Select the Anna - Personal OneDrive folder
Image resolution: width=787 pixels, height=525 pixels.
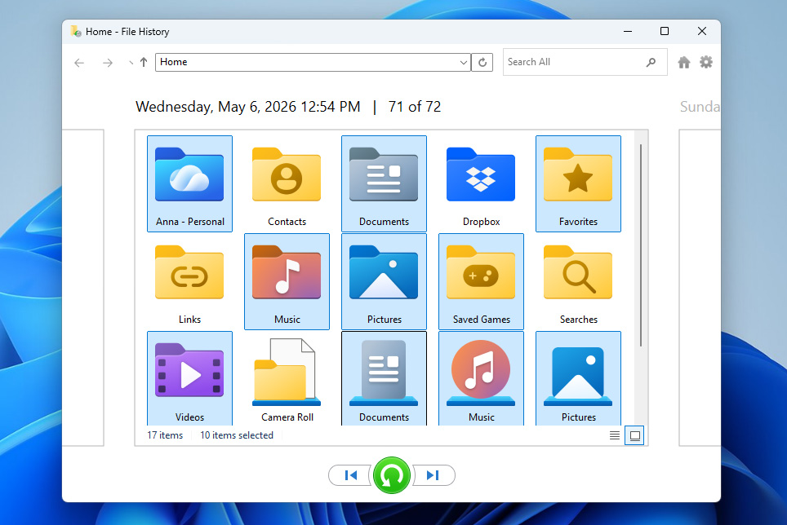[189, 184]
